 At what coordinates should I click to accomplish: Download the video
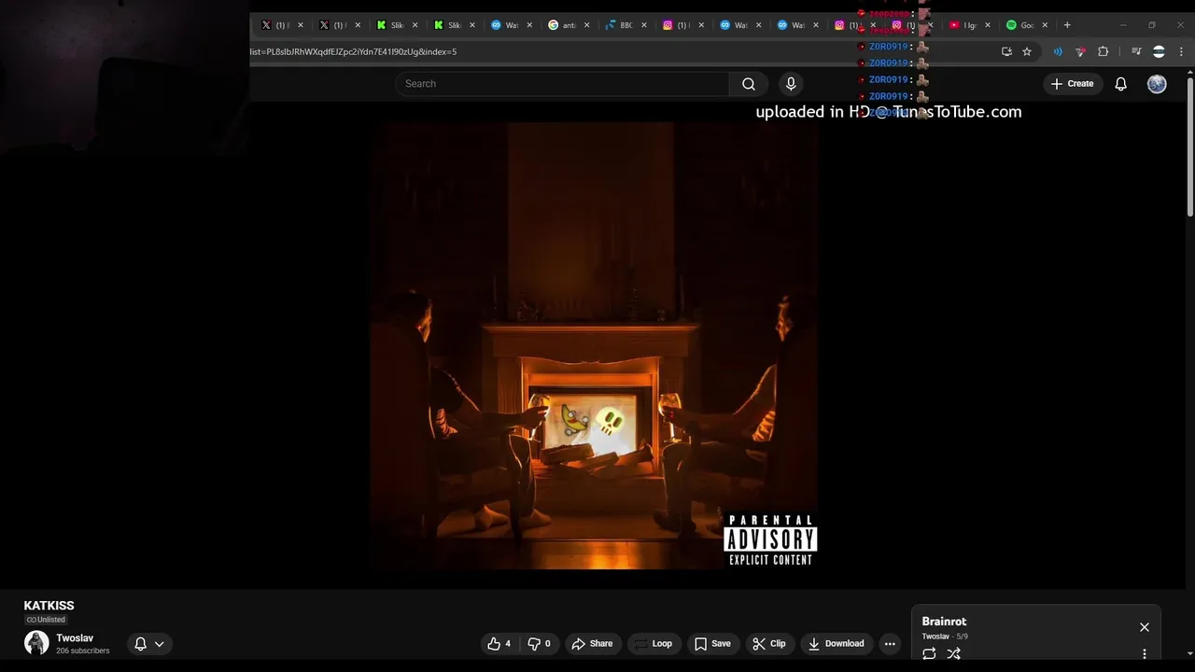[x=836, y=643]
